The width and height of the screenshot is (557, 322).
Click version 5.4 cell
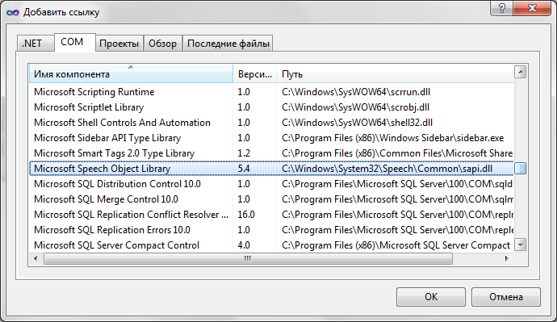tap(244, 169)
